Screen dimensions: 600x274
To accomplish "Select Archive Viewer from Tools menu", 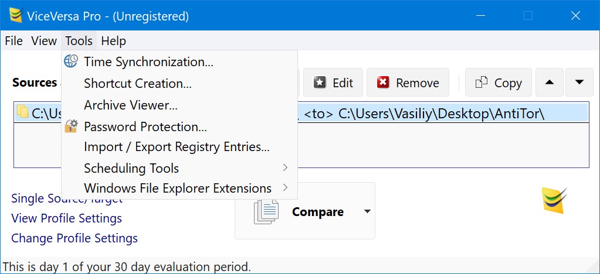I will point(131,105).
